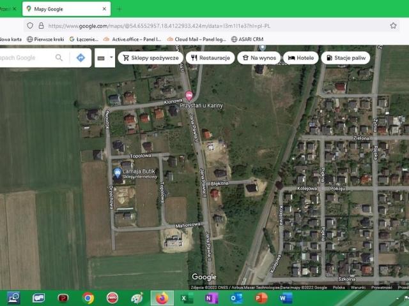Screen dimensions: 409x306
Task: Open Google Chrome from the taskbar
Action: pyautogui.click(x=88, y=298)
